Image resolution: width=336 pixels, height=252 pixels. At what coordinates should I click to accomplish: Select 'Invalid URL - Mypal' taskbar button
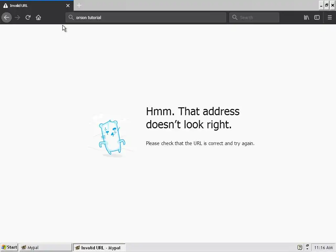[99, 247]
